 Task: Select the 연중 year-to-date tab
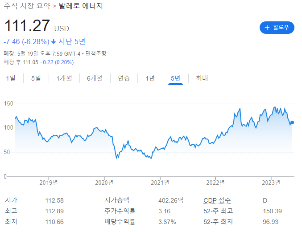[x=124, y=78]
